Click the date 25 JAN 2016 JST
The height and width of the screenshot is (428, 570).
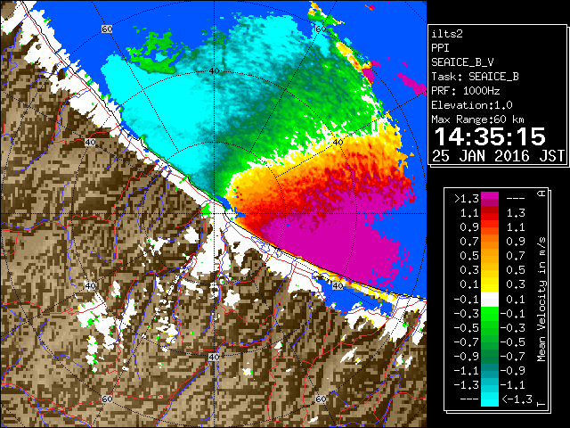pyautogui.click(x=498, y=156)
